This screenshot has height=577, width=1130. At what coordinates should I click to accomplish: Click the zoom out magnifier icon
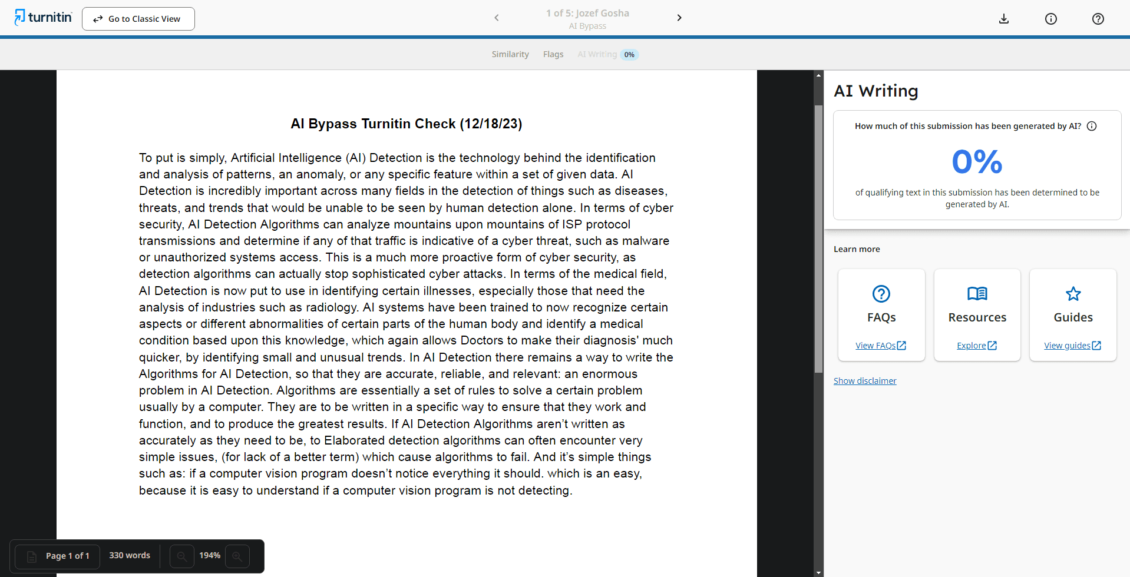[x=182, y=556]
